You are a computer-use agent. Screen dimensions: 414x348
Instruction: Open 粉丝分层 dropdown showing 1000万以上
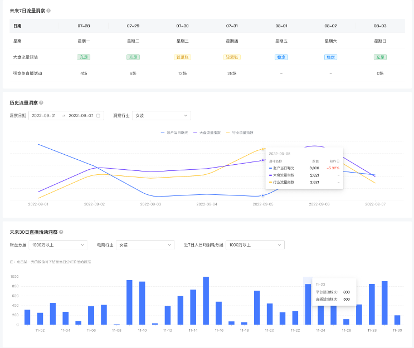pos(58,244)
